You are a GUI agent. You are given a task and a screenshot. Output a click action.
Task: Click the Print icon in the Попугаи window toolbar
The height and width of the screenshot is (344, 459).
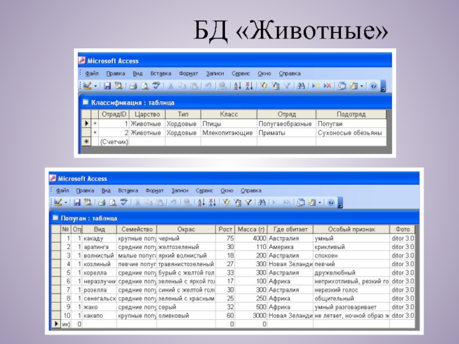[x=102, y=202]
